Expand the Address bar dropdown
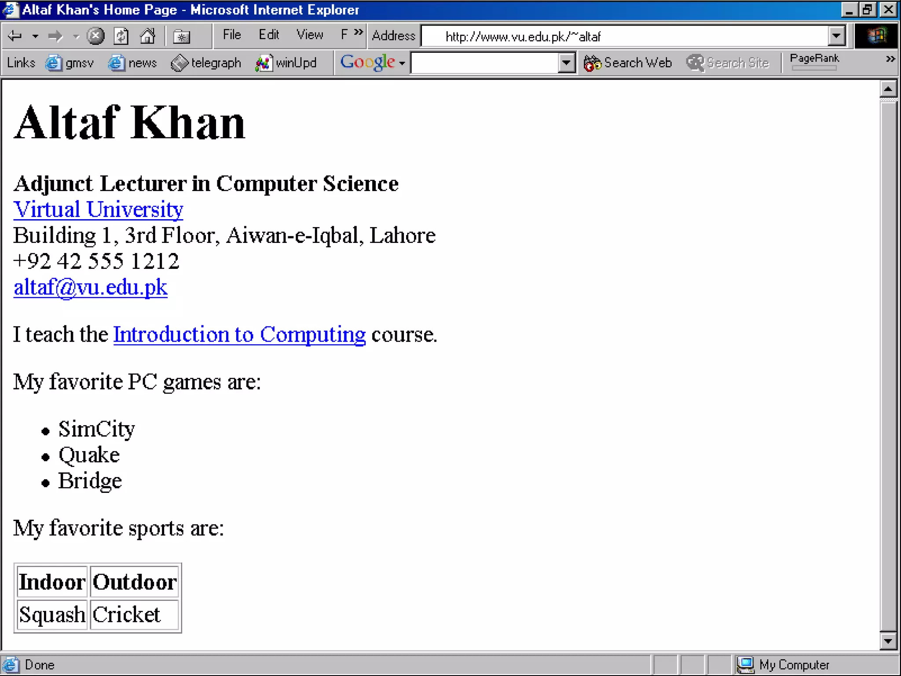This screenshot has height=676, width=901. click(x=836, y=36)
